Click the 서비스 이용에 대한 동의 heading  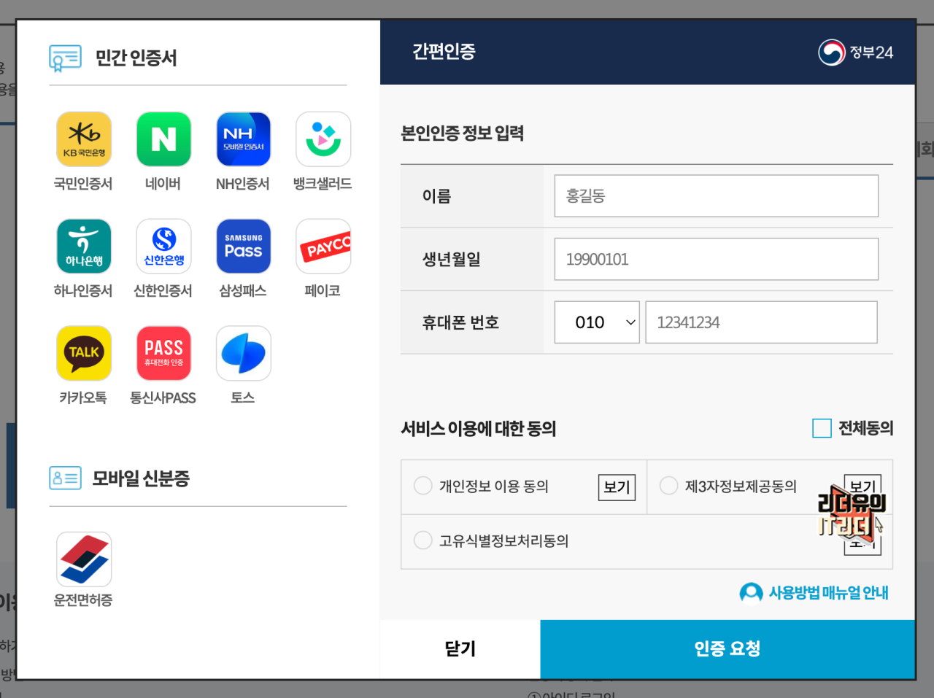(x=479, y=428)
